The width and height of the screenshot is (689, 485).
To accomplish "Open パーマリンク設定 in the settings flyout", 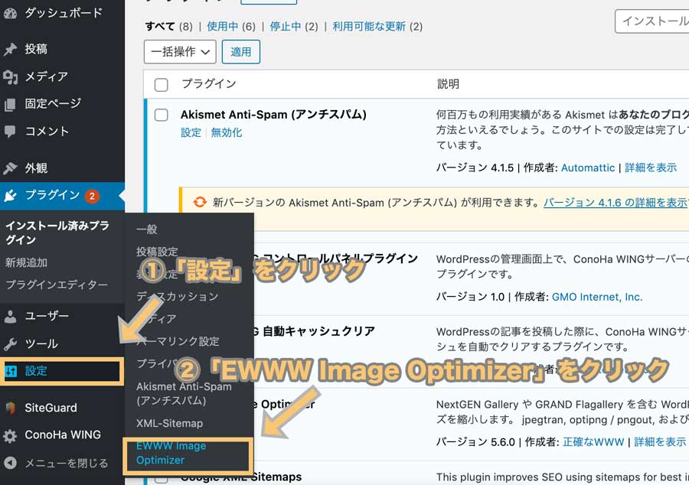I will tap(178, 341).
